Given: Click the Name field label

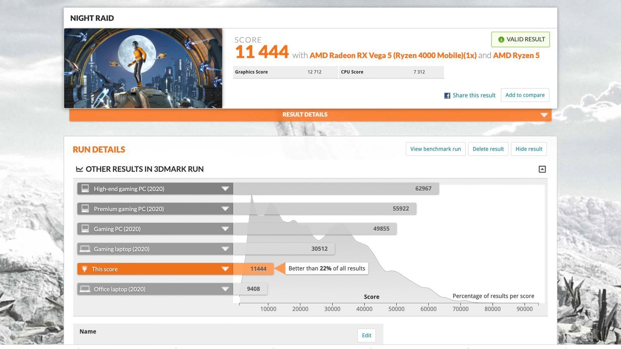Looking at the screenshot, I should [88, 332].
